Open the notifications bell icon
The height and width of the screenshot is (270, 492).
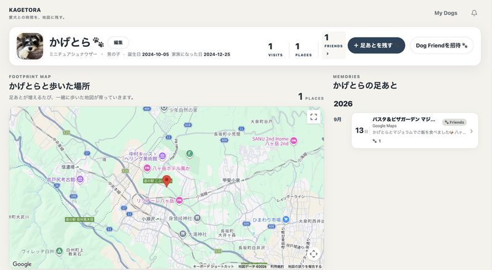[474, 13]
